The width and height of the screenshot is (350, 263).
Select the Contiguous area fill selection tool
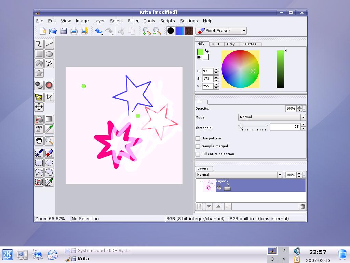39,182
